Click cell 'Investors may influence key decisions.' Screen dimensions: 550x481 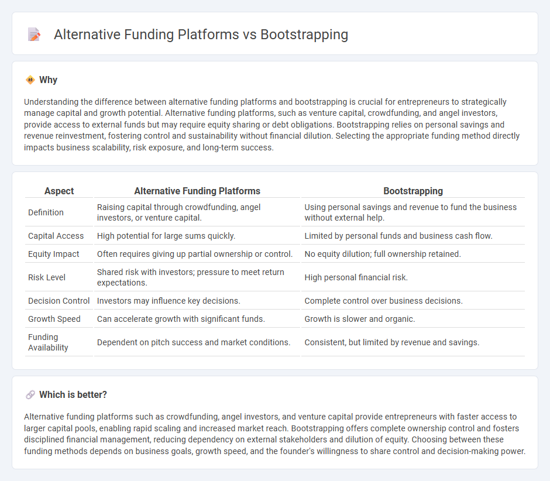coord(197,301)
